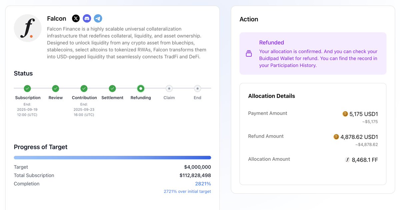The width and height of the screenshot is (400, 210).
Task: Click the 'Falcon' project title
Action: coord(57,19)
